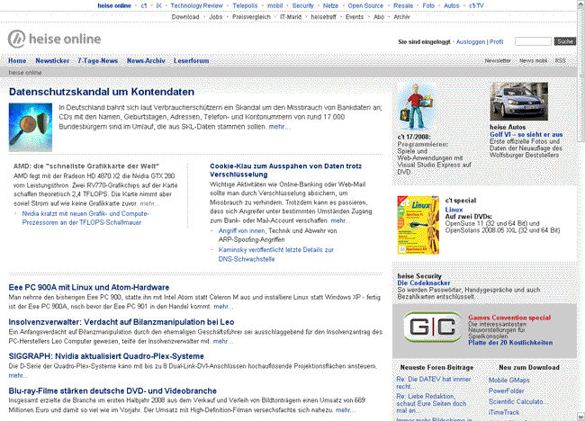Viewport: 585px width, 421px height.
Task: Open the Angriff von innen link
Action: pos(241,231)
